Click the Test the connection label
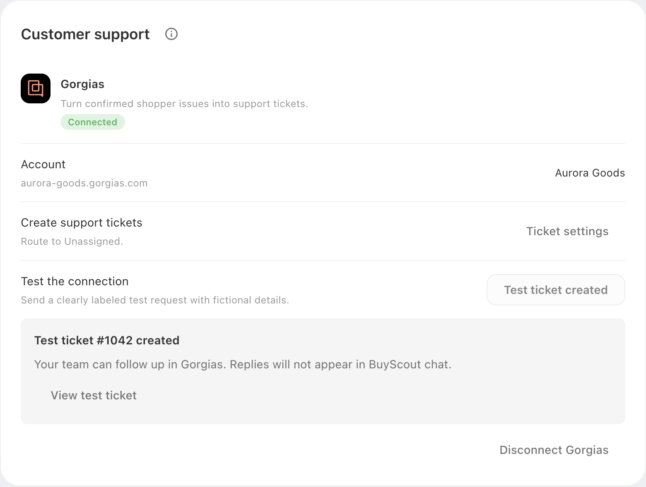This screenshot has width=646, height=487. pyautogui.click(x=75, y=282)
